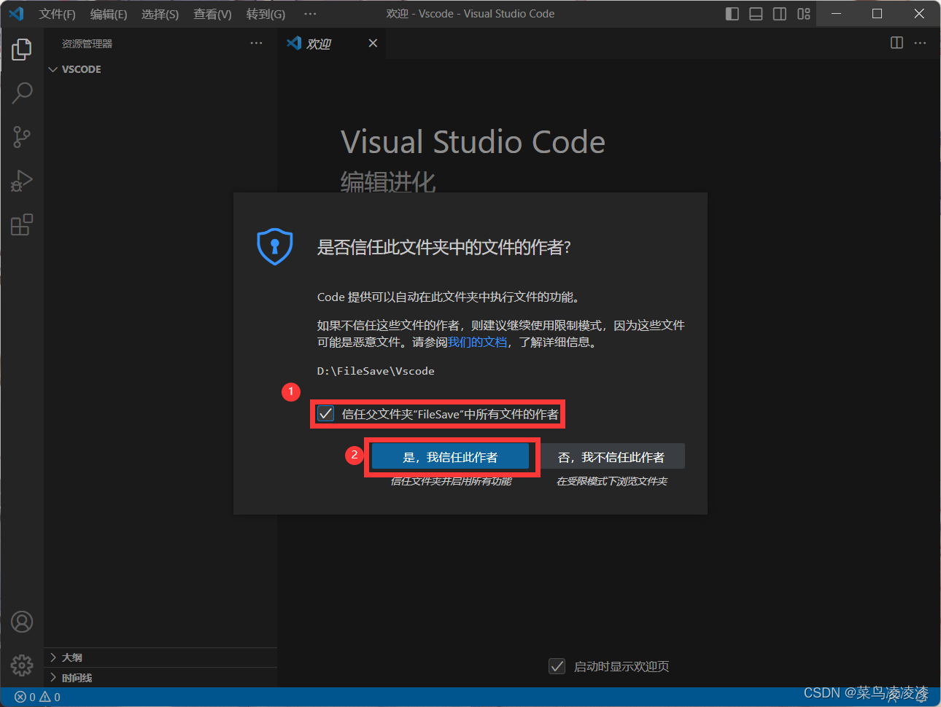This screenshot has width=941, height=707.
Task: Open customize layout icon in title bar
Action: point(804,14)
